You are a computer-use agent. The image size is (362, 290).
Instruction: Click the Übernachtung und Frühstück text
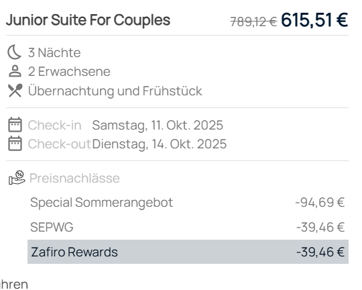[115, 91]
